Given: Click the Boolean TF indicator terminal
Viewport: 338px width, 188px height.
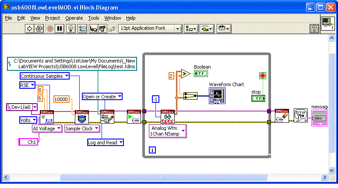Looking at the screenshot, I should (x=201, y=73).
